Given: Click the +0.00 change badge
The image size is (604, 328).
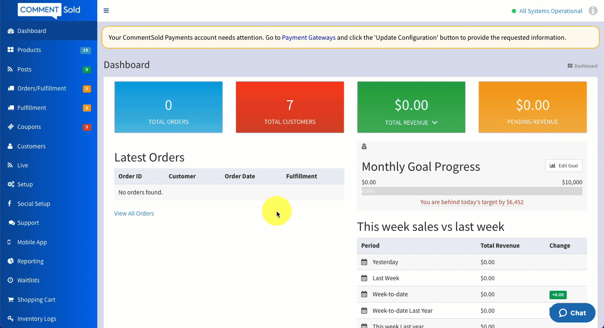Looking at the screenshot, I should click(x=558, y=295).
